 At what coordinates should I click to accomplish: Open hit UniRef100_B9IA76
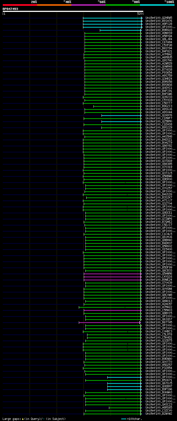click(159, 21)
